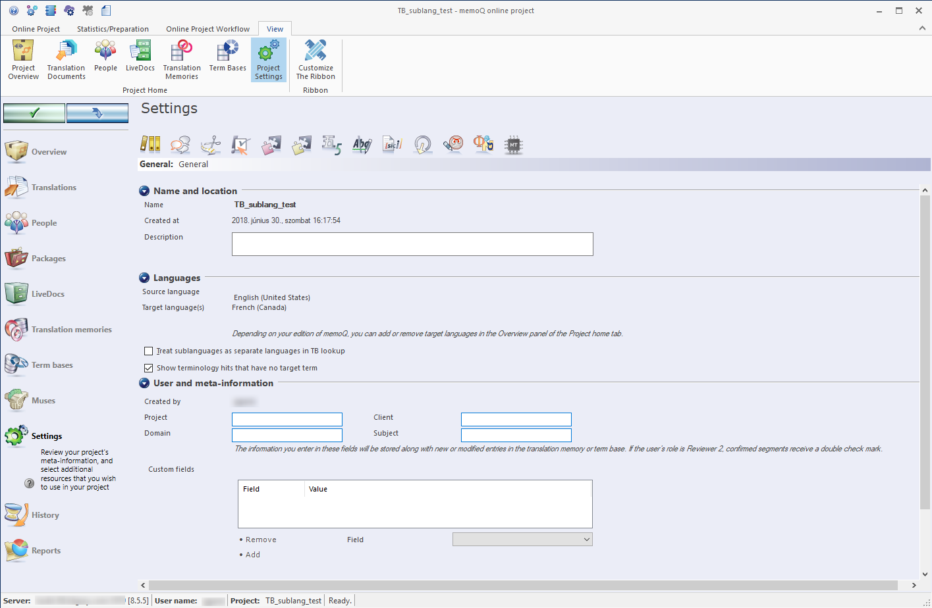Select the Communication settings icon
Image resolution: width=932 pixels, height=608 pixels.
click(x=180, y=145)
